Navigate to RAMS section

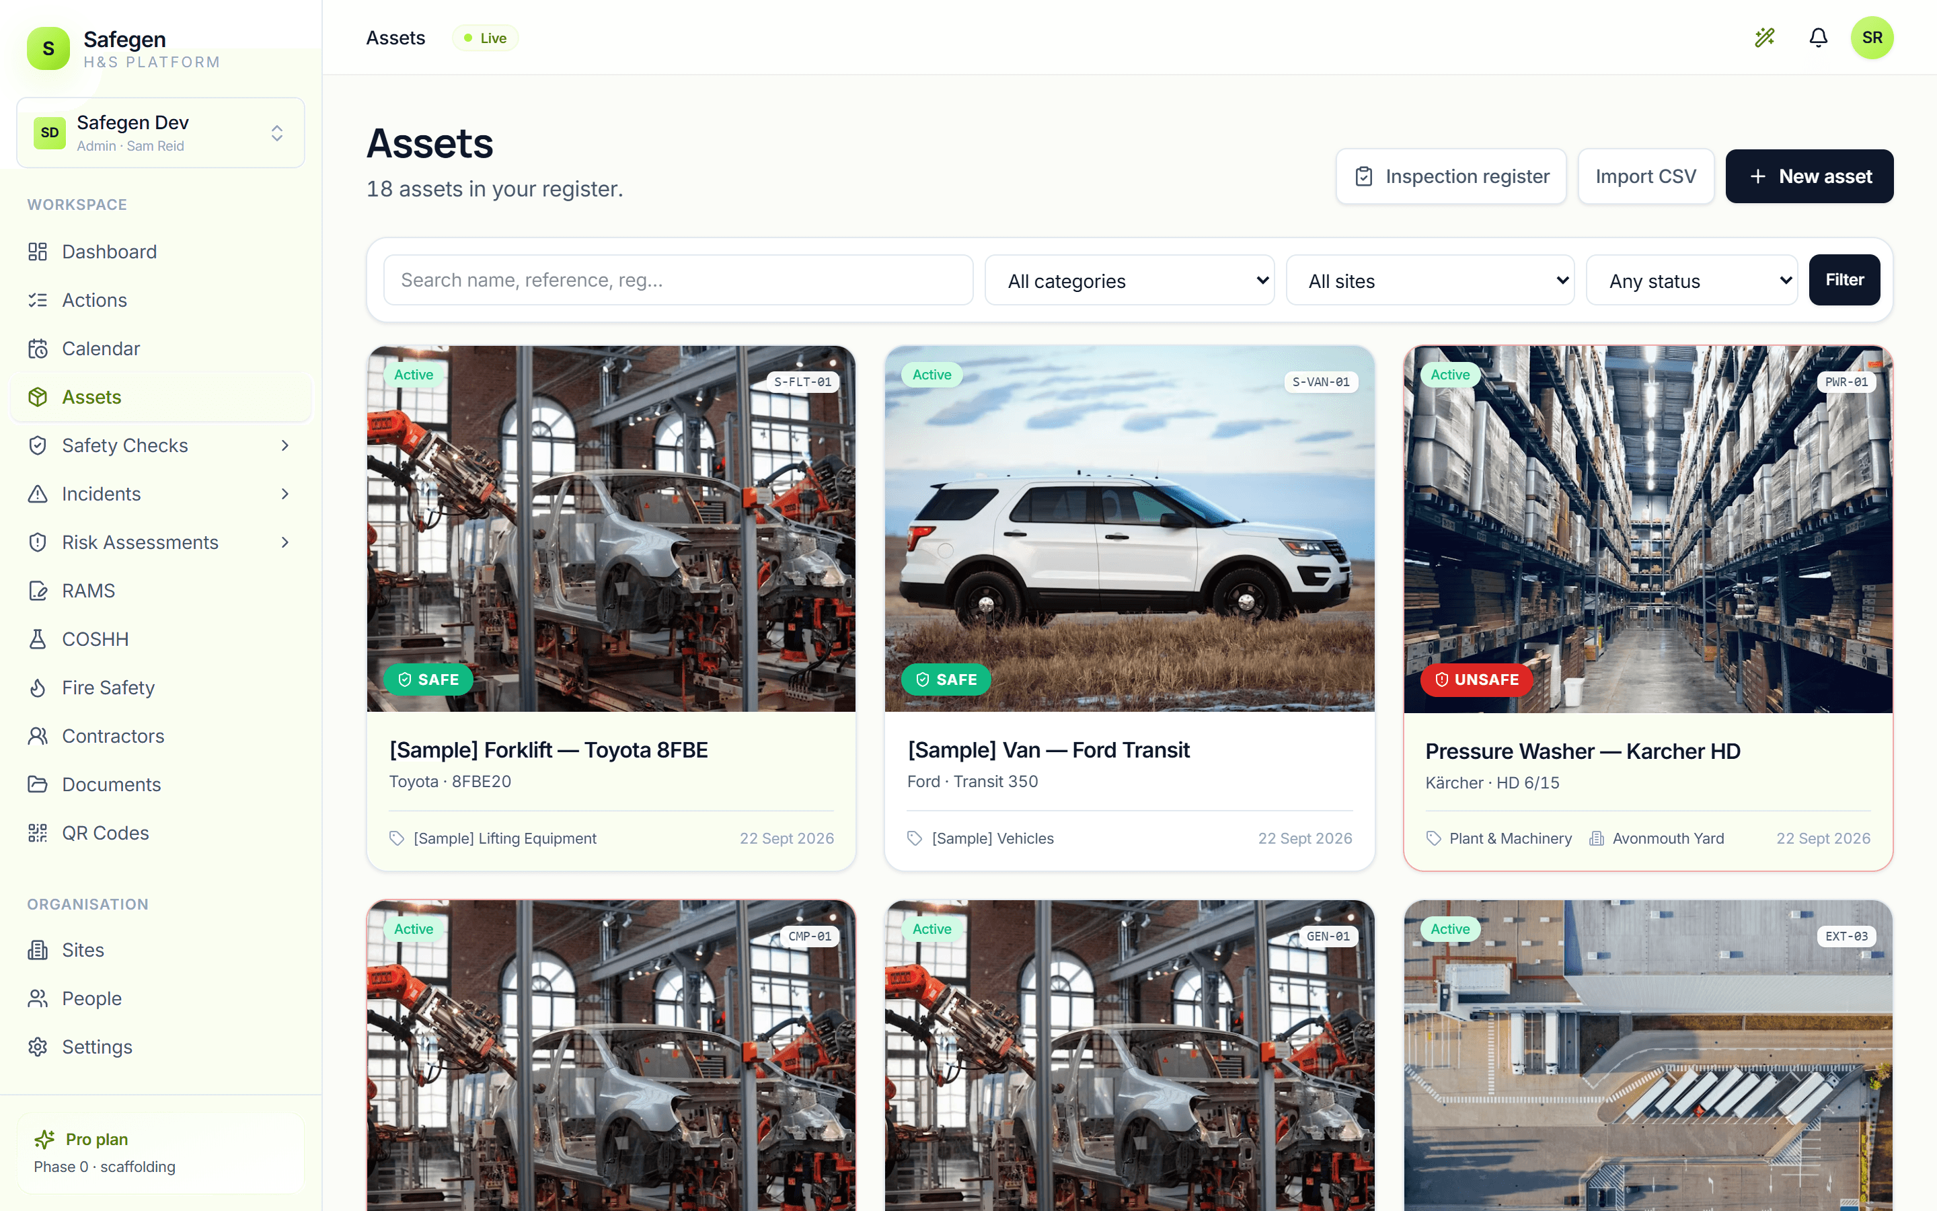click(x=161, y=591)
